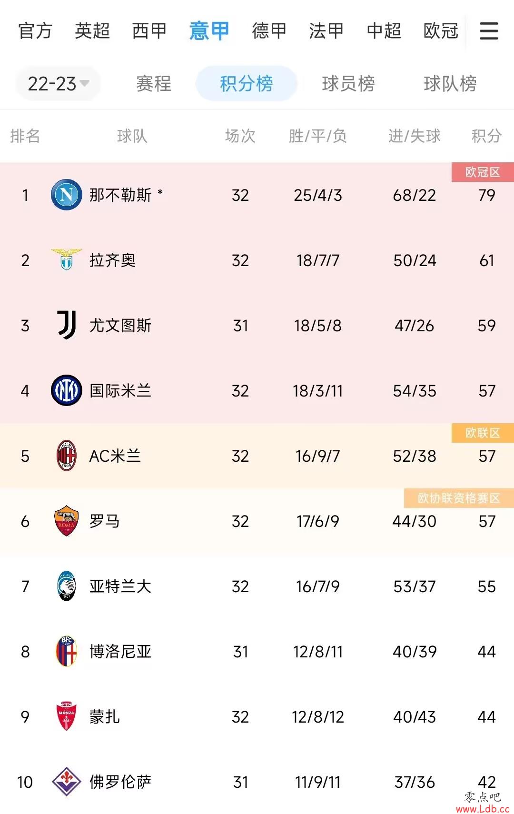Open the 那不勒斯 team row
This screenshot has width=514, height=814.
coord(257,195)
